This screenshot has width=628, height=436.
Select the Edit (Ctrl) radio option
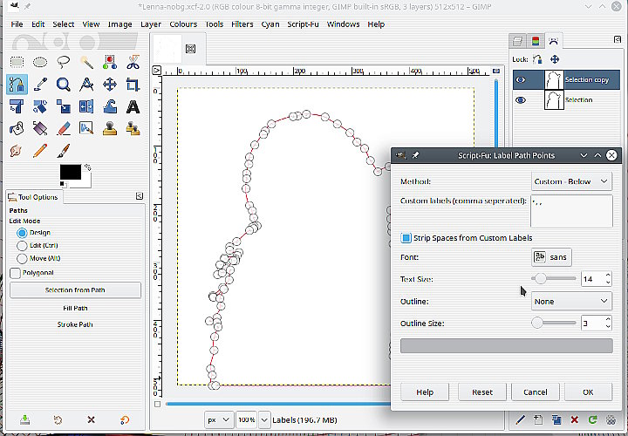(23, 246)
